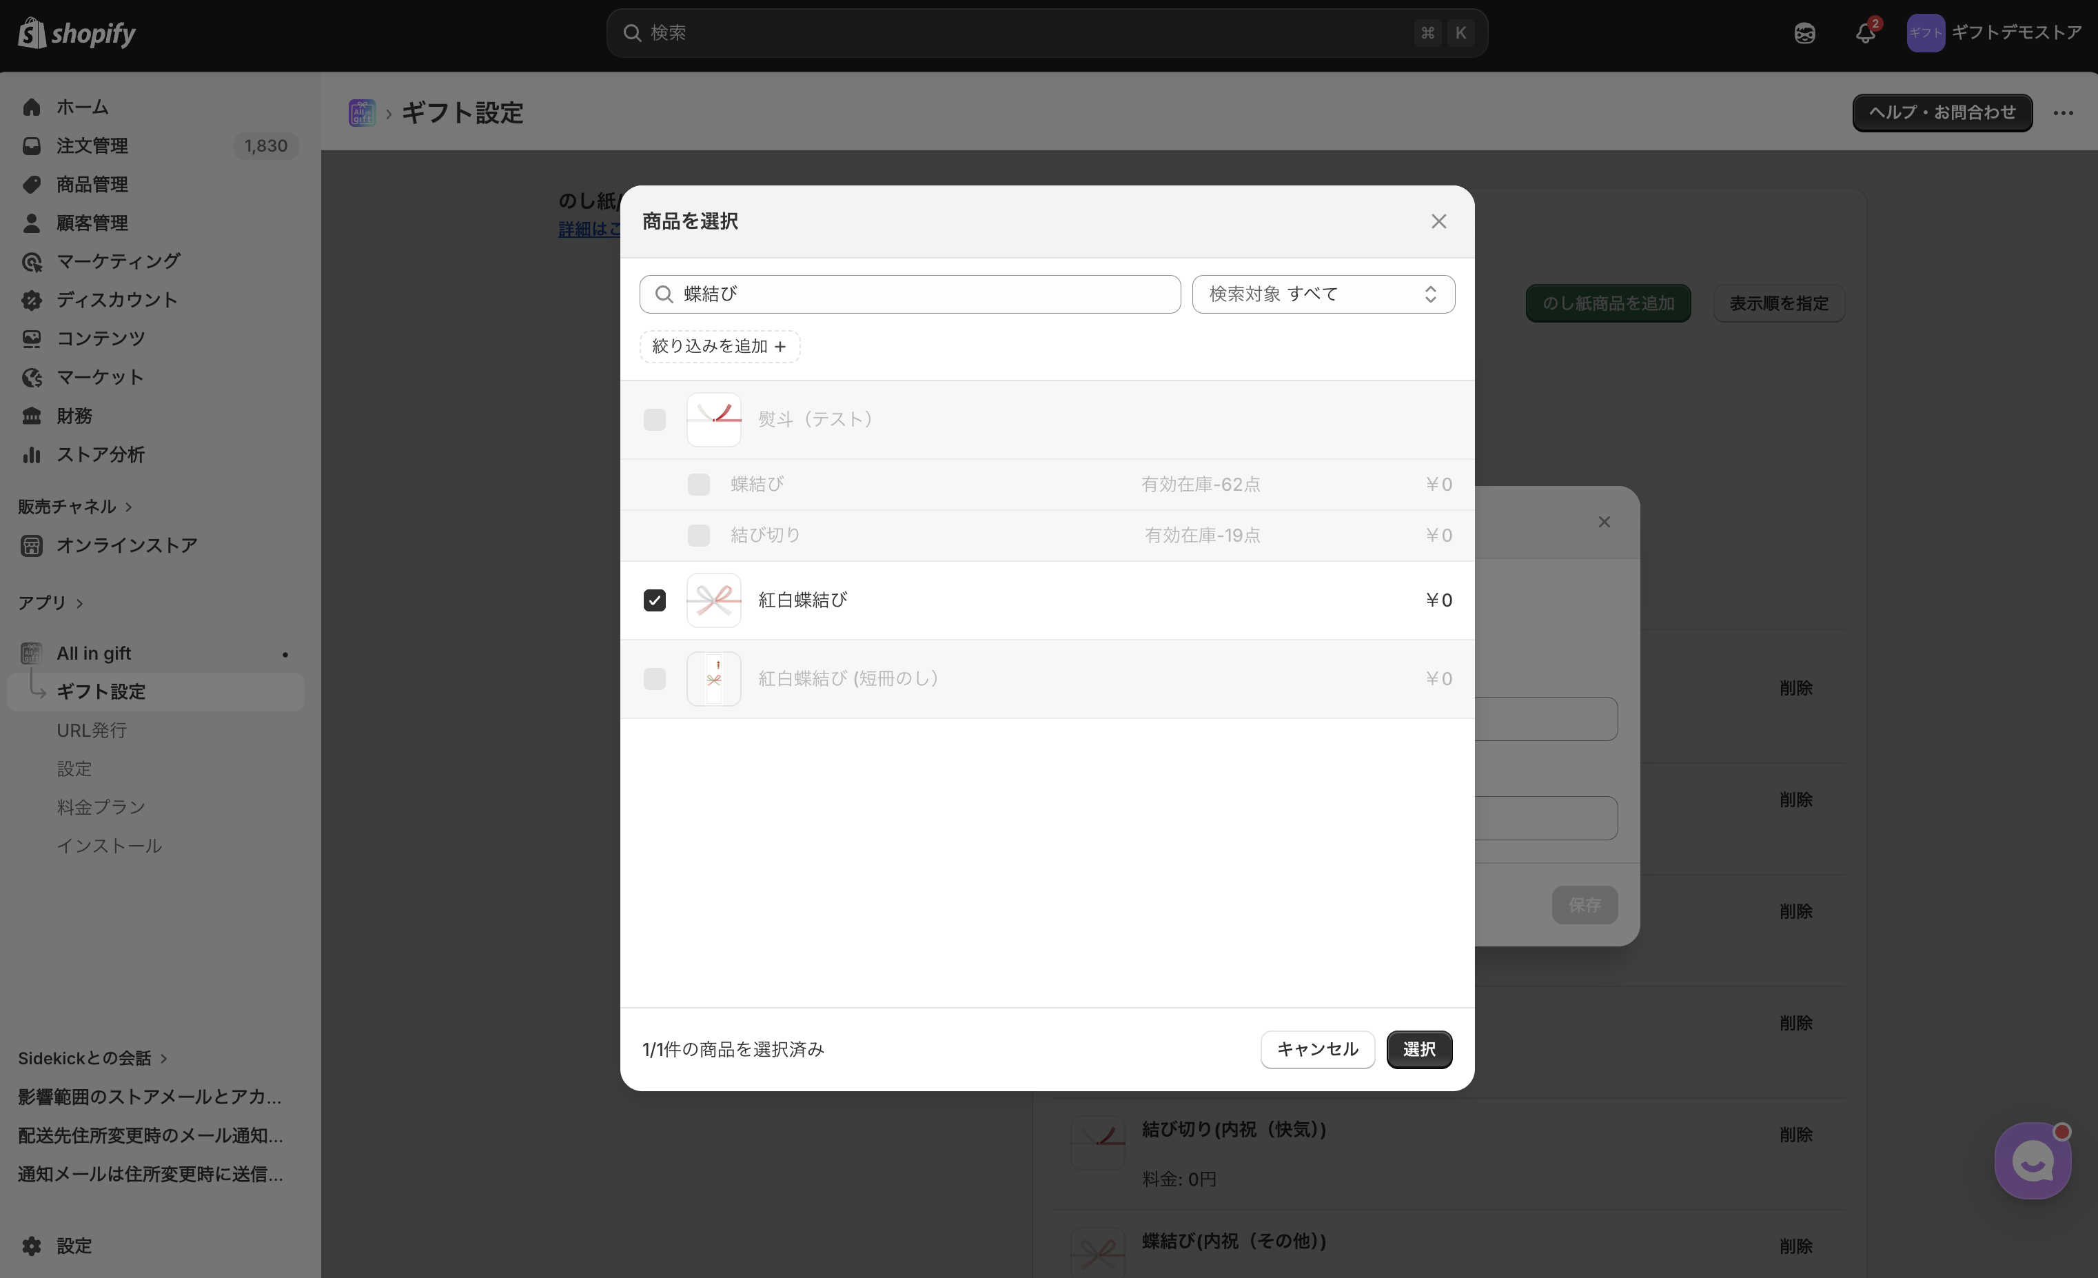Viewport: 2098px width, 1278px height.
Task: Click the Shopify logo icon
Action: click(x=32, y=33)
